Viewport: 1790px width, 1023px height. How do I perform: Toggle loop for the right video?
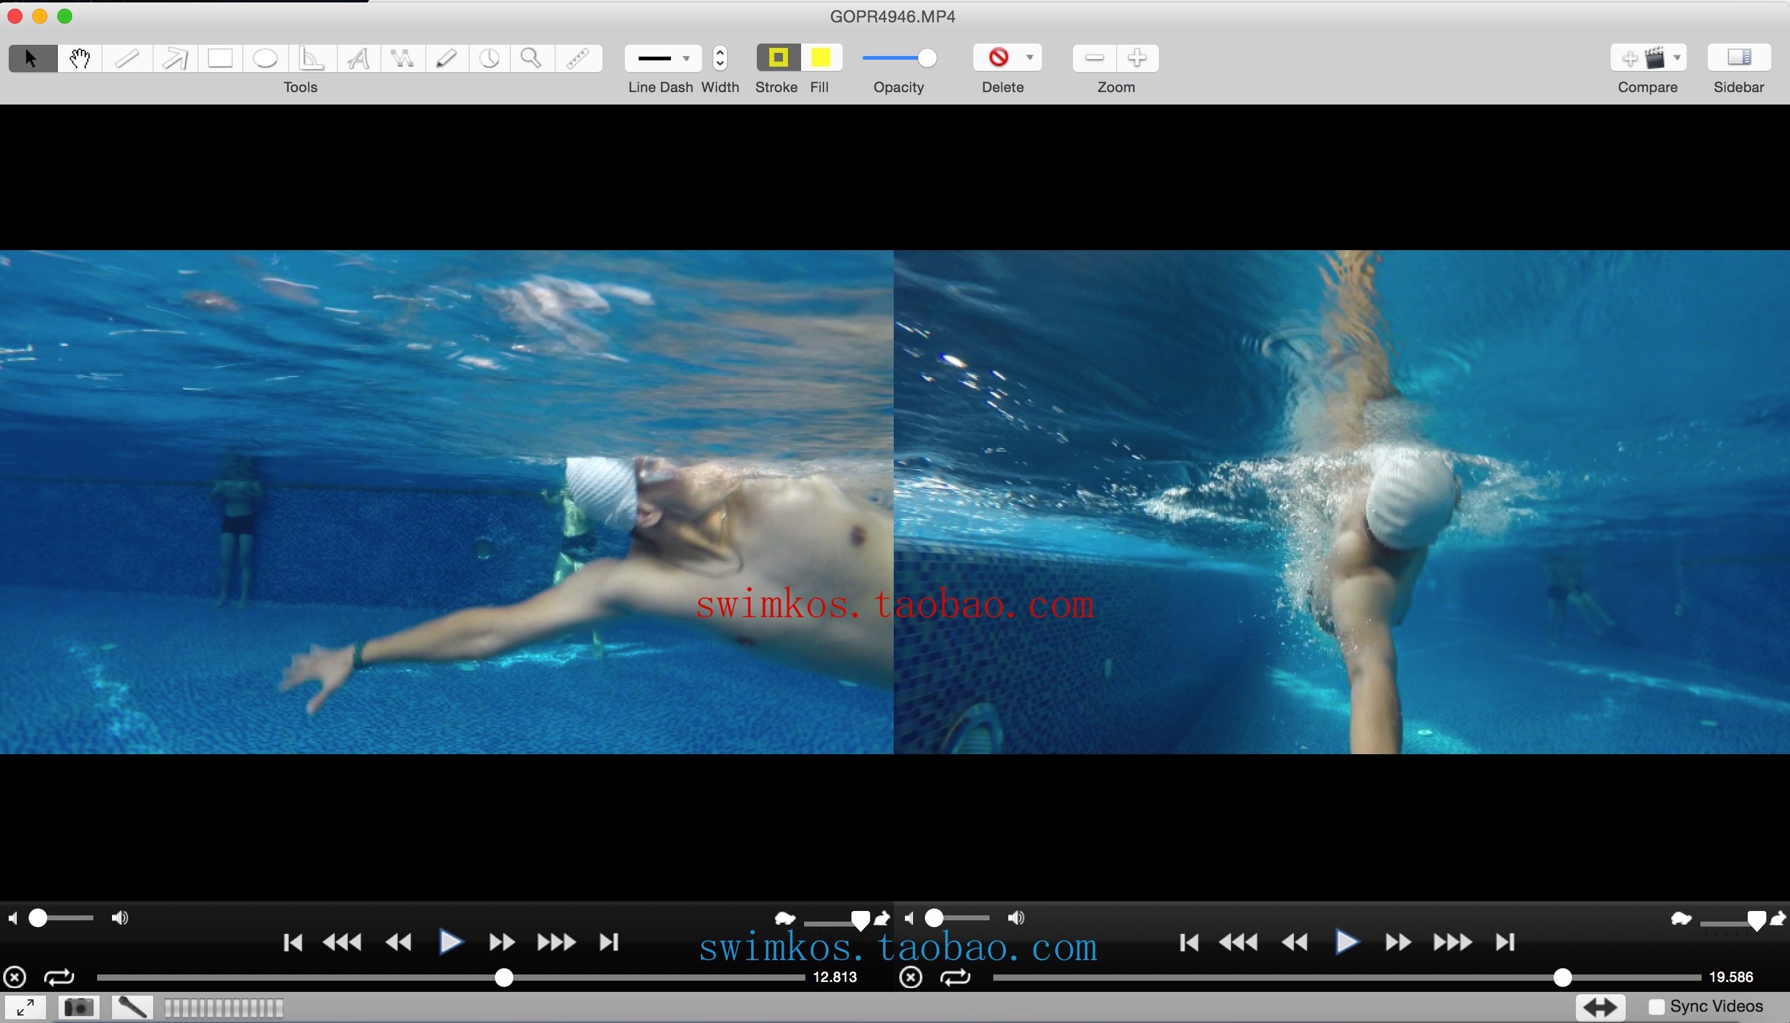955,978
